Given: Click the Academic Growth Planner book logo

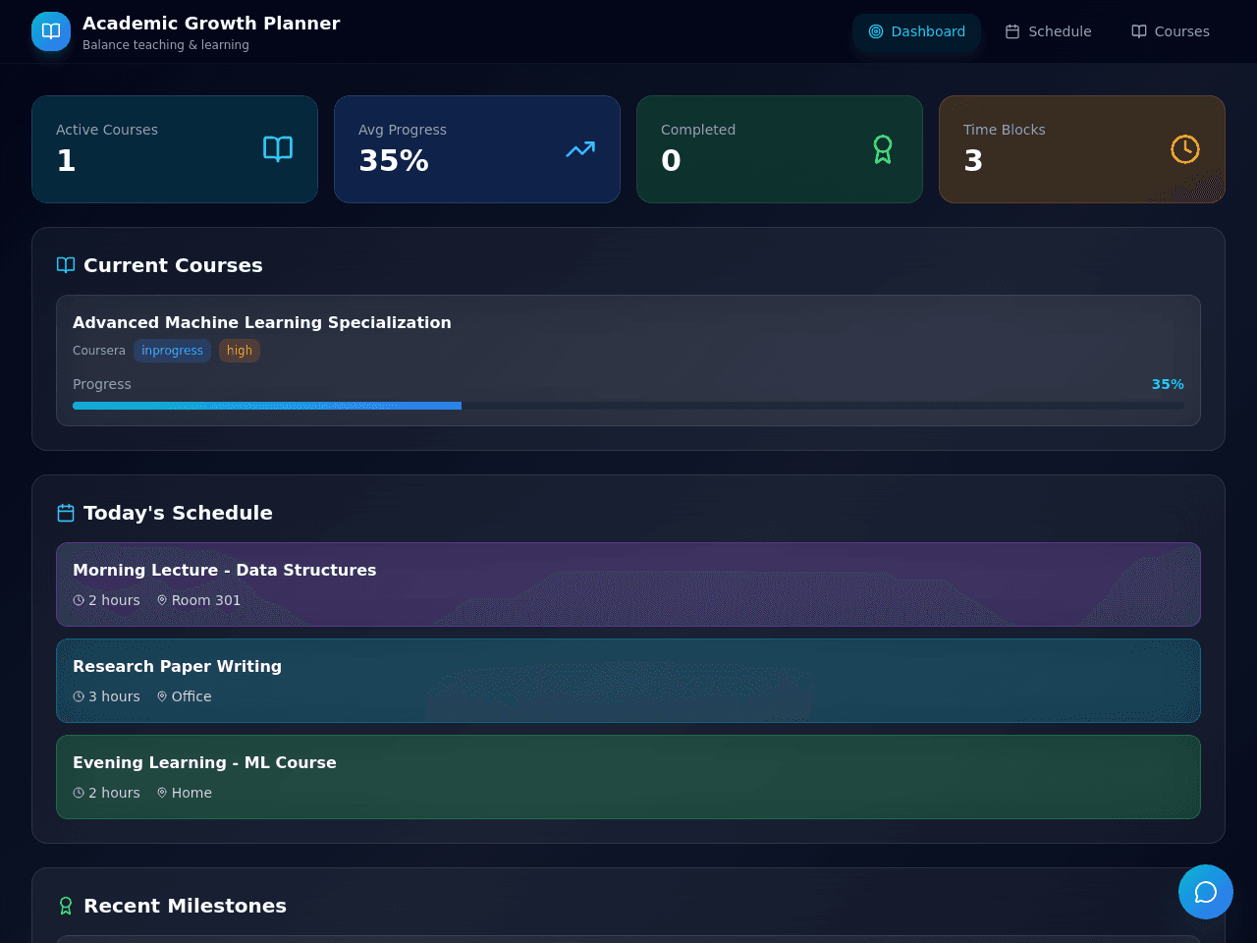Looking at the screenshot, I should click(51, 31).
